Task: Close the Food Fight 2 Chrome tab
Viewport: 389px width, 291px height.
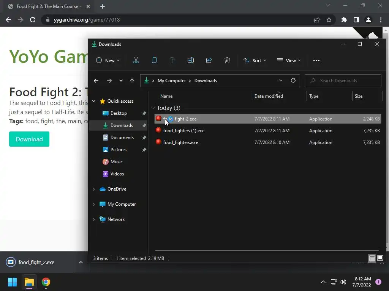Action: pyautogui.click(x=88, y=6)
